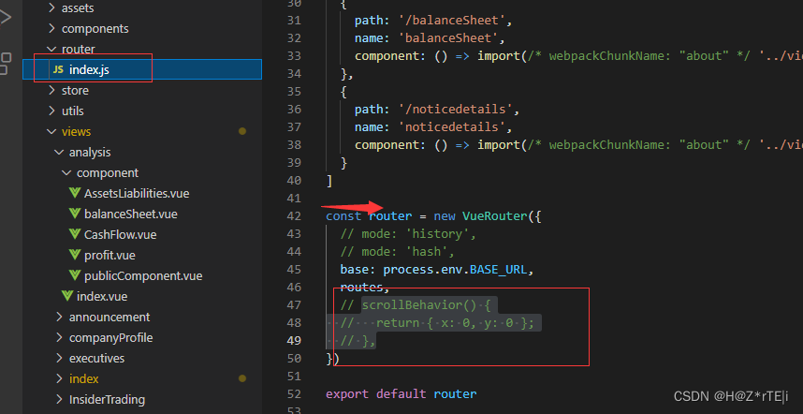The width and height of the screenshot is (803, 414).
Task: Select the InsiderTrading folder label
Action: pyautogui.click(x=107, y=399)
